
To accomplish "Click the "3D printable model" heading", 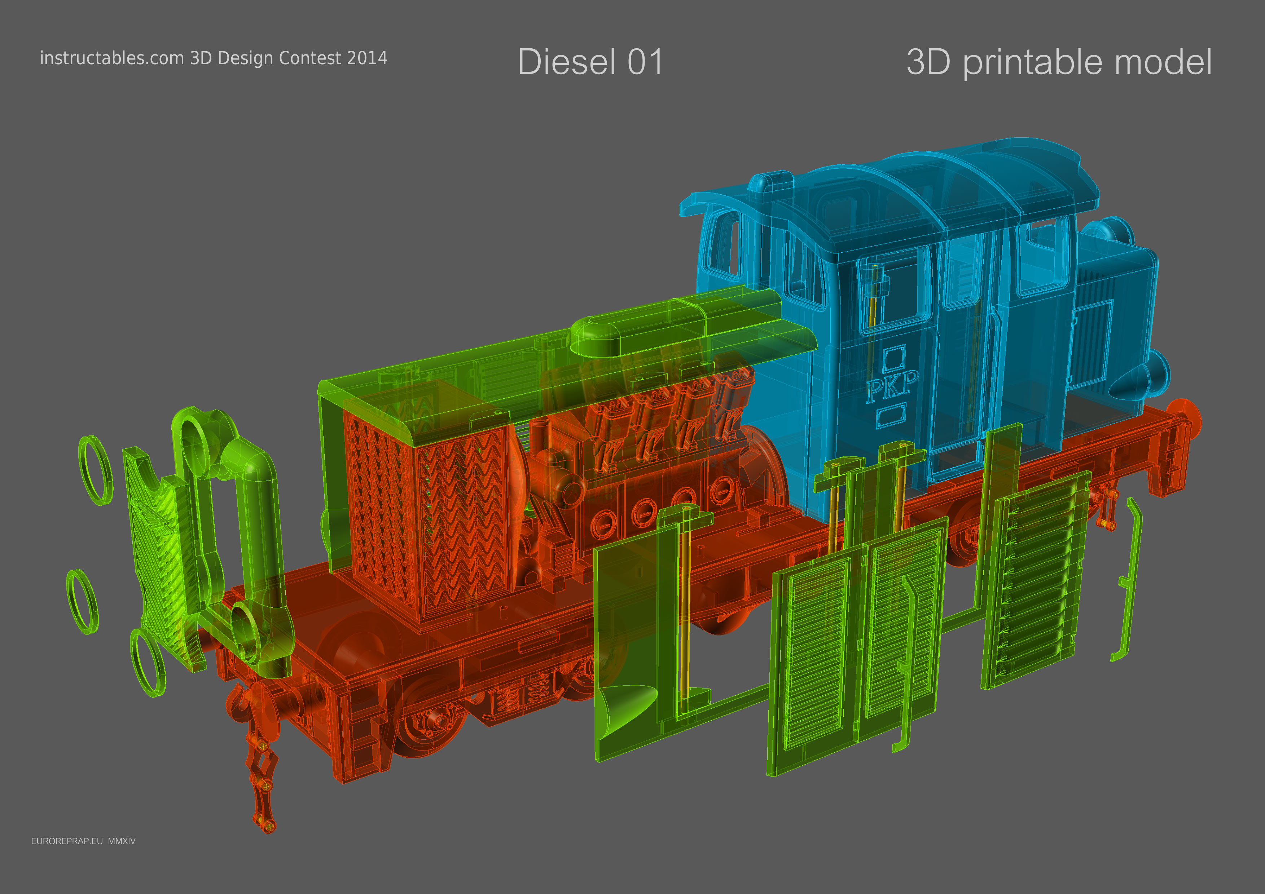I will [x=1059, y=62].
